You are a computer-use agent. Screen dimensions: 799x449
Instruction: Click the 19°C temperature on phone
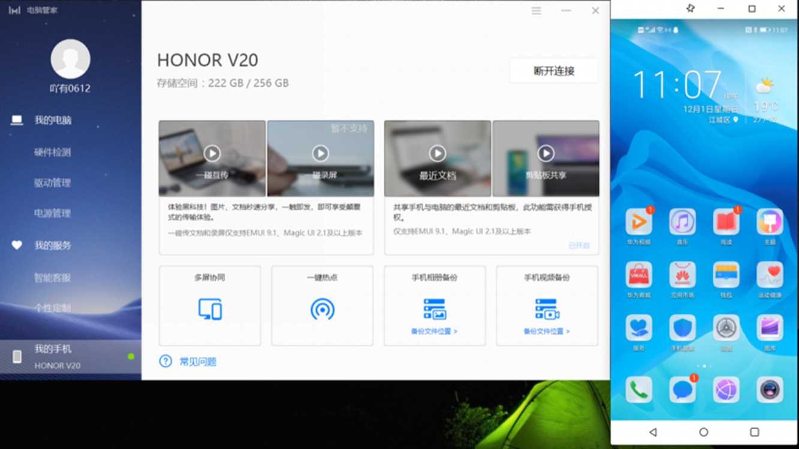(x=765, y=106)
